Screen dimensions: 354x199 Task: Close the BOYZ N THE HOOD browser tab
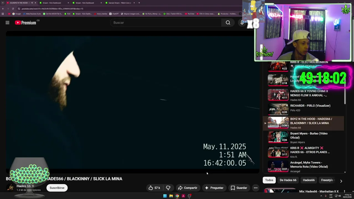click(x=35, y=3)
